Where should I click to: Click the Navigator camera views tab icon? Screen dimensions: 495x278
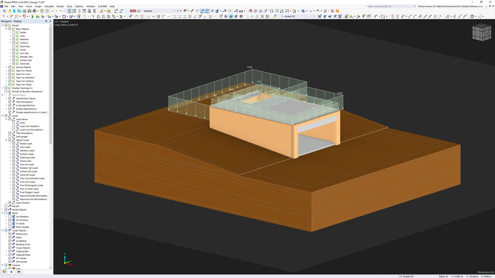click(19, 272)
